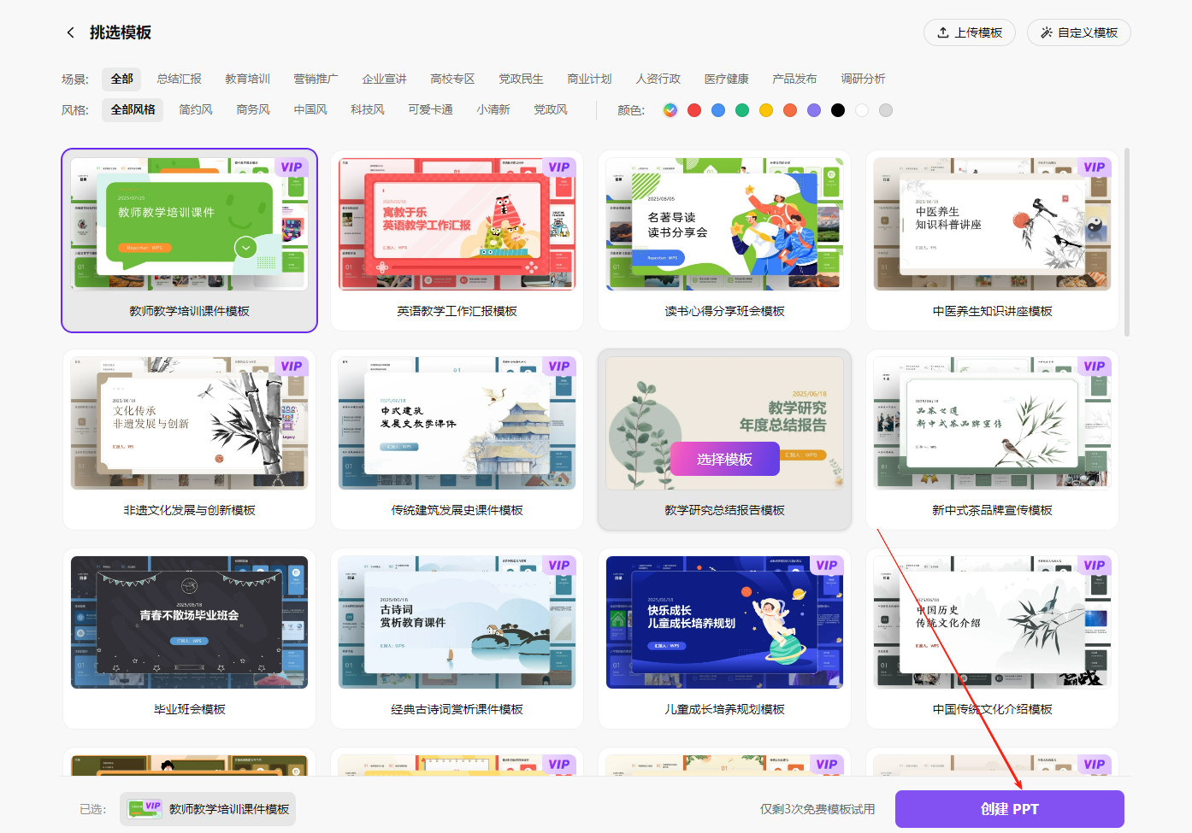Click the green template icon in the 已选 chip
Screen dimensions: 1192x833
coord(145,807)
